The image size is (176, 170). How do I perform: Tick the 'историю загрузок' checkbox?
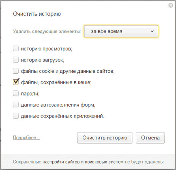point(16,60)
